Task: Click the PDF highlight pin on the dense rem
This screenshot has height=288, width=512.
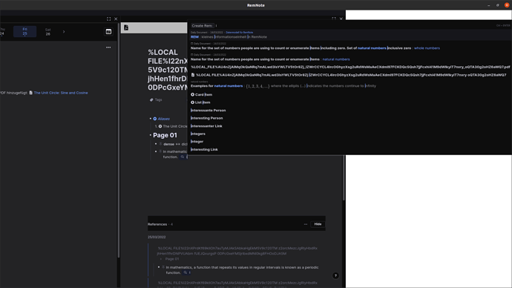Action: point(160,144)
